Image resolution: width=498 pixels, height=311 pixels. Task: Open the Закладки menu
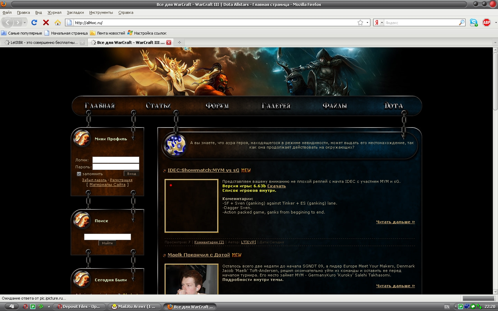[x=75, y=12]
